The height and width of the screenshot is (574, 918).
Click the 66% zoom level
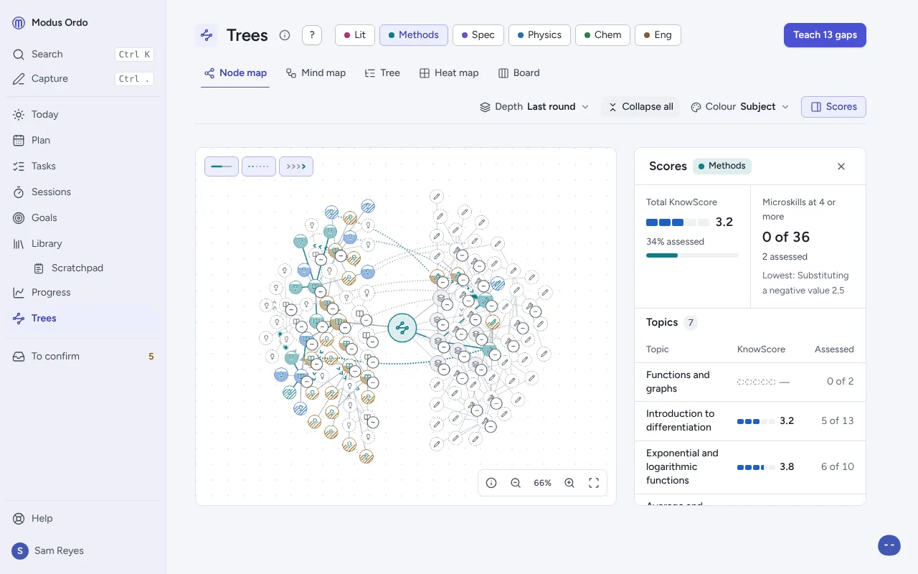(543, 483)
